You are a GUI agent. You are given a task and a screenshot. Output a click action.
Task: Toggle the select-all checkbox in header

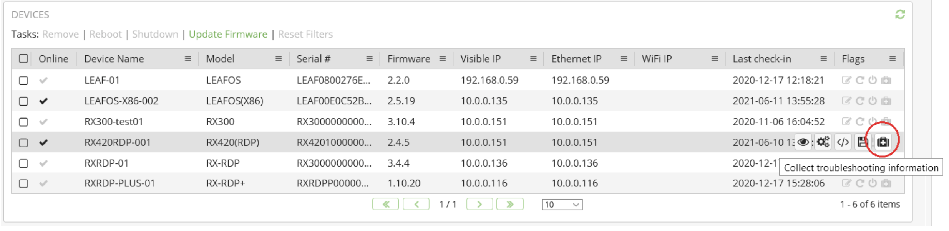(x=23, y=59)
